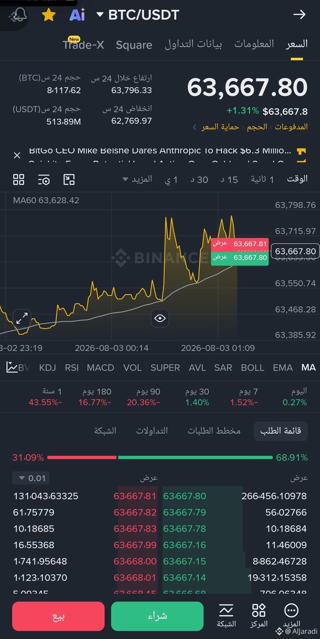Toggle the SUPER indicator

[165, 368]
